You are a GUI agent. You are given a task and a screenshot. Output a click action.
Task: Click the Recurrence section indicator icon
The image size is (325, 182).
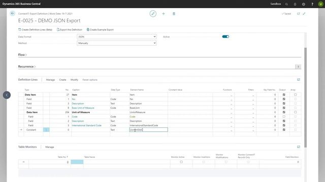298,67
